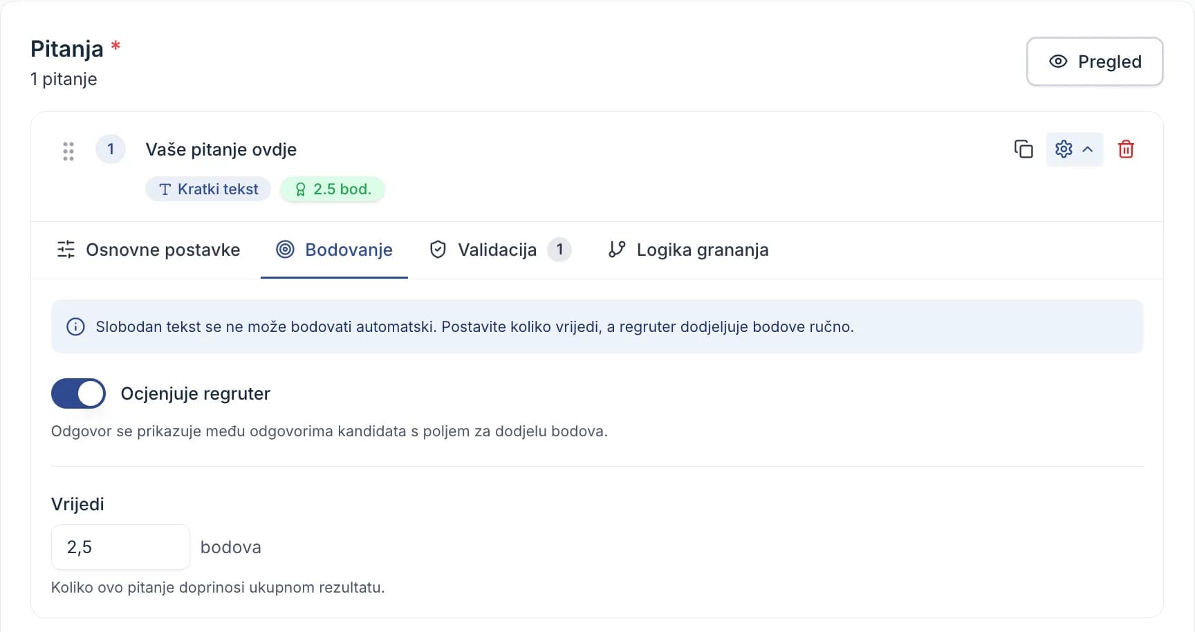Toggle the Ocjenjuje regruter switch
1195x632 pixels.
pyautogui.click(x=78, y=393)
